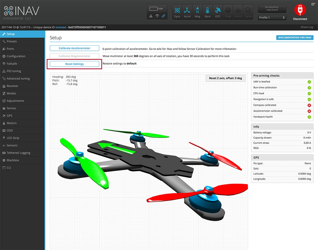Open the Profile 1 dropdown

[x=272, y=18]
